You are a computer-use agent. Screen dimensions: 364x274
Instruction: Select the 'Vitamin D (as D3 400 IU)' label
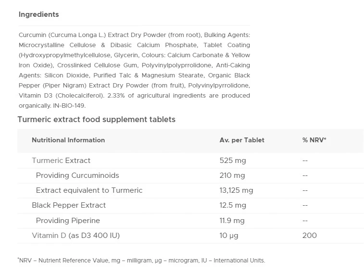[x=75, y=236]
